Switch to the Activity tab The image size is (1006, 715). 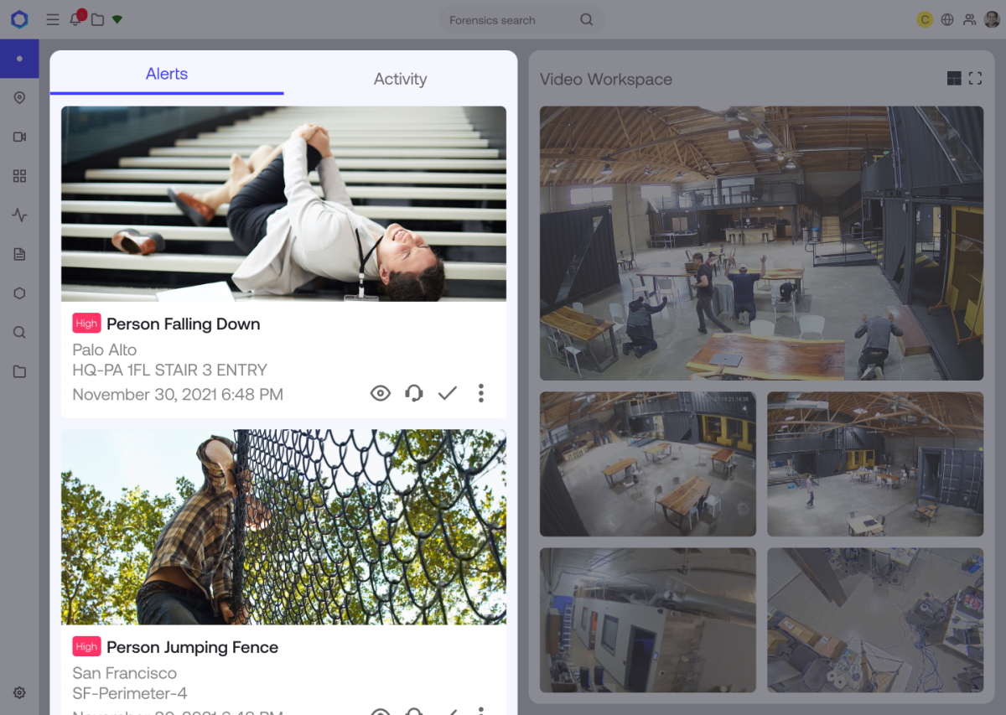coord(400,79)
